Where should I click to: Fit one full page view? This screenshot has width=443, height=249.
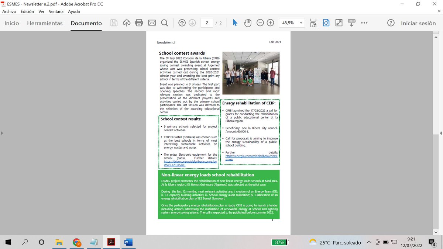point(326,23)
